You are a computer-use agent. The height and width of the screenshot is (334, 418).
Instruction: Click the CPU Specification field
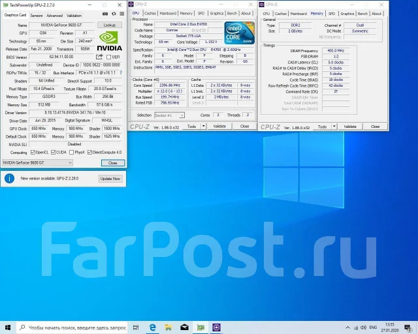click(x=204, y=50)
